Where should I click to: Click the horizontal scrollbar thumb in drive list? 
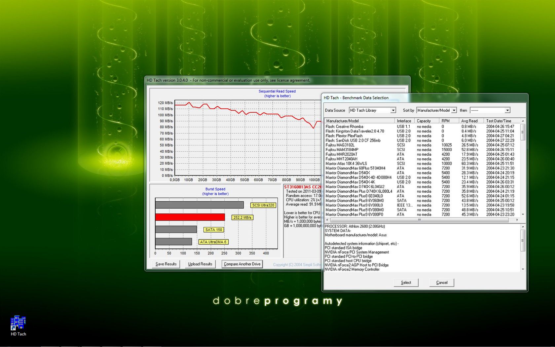click(x=419, y=220)
